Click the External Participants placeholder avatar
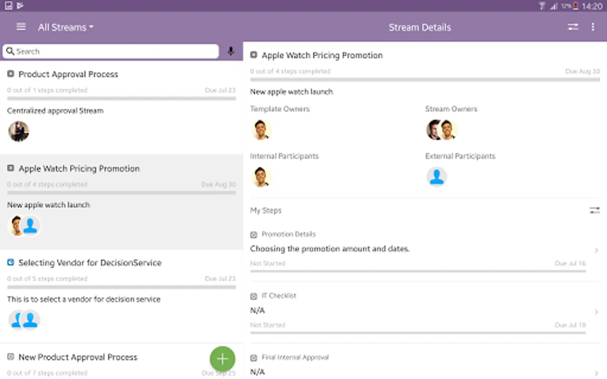This screenshot has width=607, height=379. tap(436, 177)
